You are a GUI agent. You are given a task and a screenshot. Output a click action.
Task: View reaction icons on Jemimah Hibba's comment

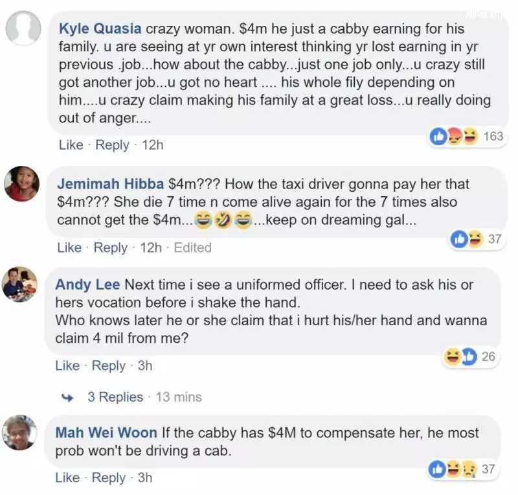[466, 238]
